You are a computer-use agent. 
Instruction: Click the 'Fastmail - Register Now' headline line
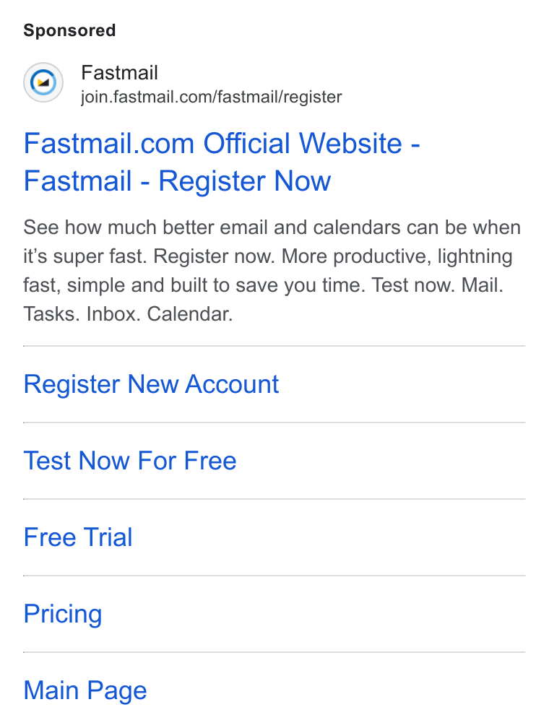(x=178, y=181)
